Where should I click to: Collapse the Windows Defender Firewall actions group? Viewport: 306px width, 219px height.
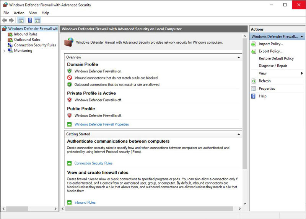pyautogui.click(x=301, y=36)
